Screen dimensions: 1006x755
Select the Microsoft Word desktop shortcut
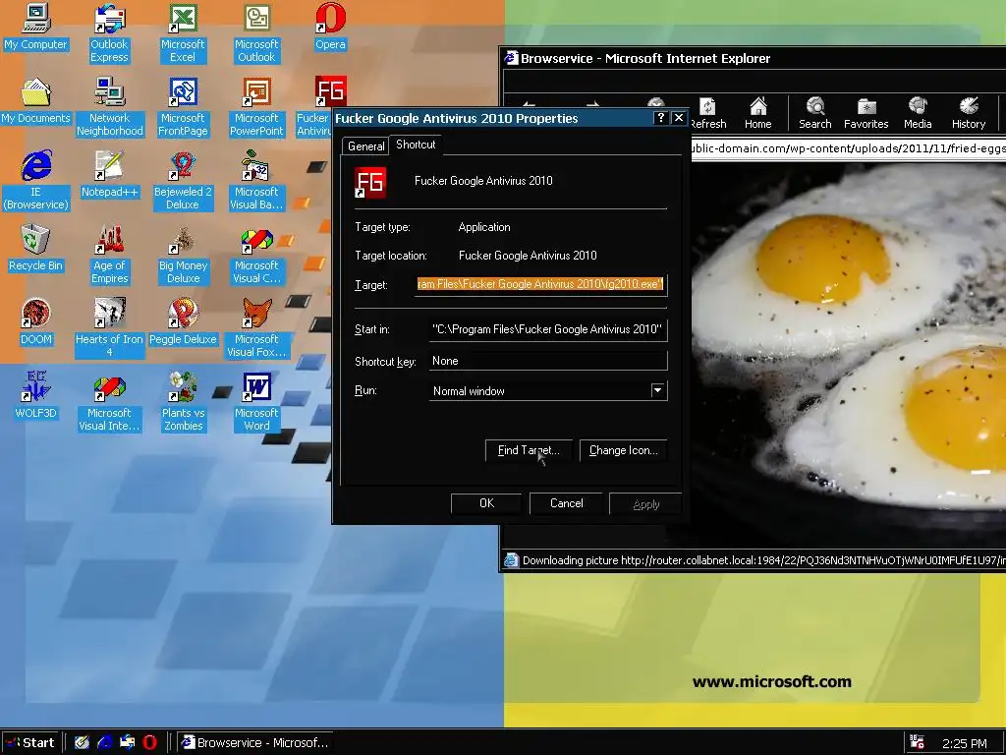[x=256, y=402]
